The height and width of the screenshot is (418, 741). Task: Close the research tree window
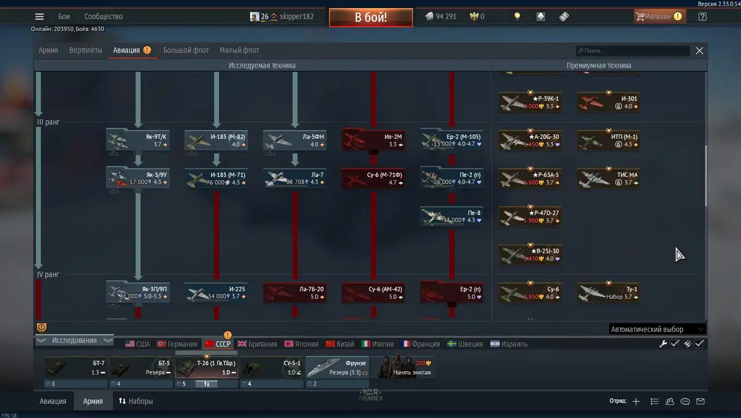pyautogui.click(x=700, y=51)
